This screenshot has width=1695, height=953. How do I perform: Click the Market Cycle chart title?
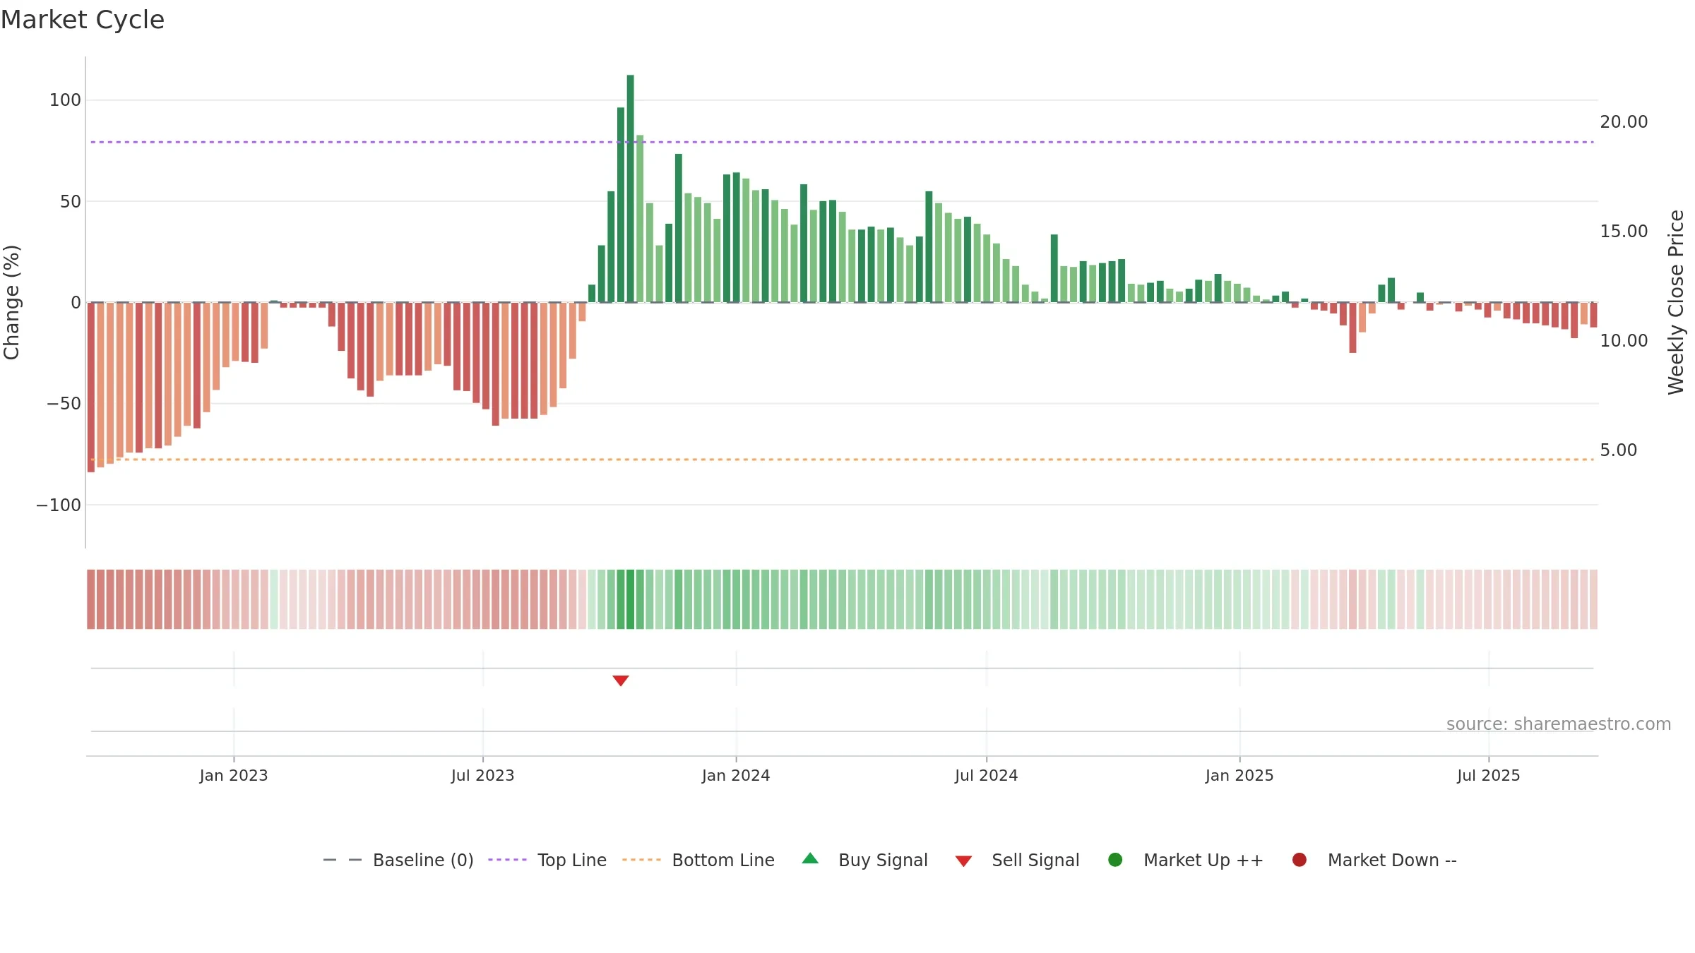[x=83, y=20]
